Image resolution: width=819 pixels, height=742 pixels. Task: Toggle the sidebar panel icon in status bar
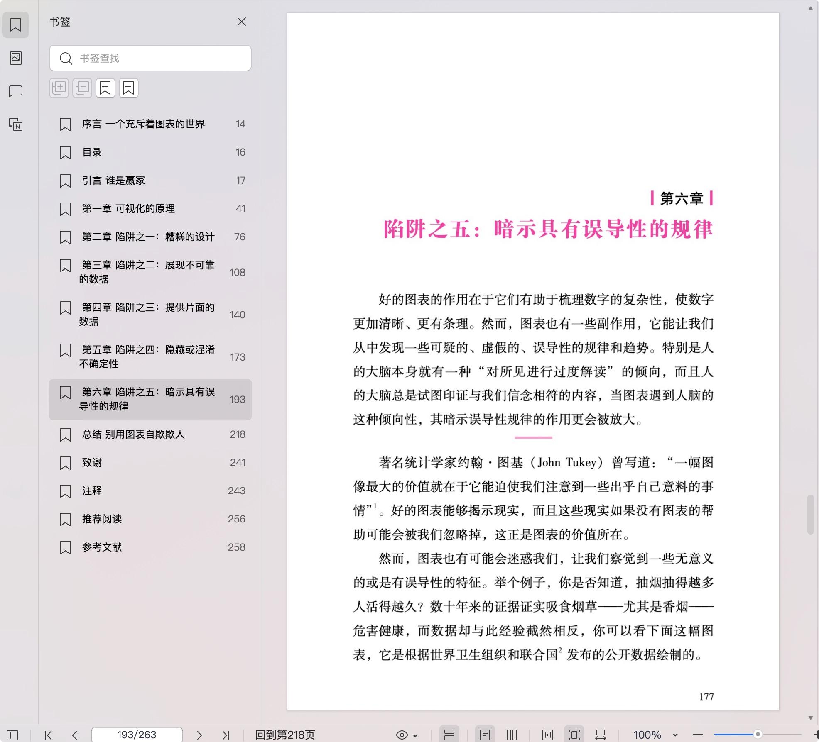(12, 735)
